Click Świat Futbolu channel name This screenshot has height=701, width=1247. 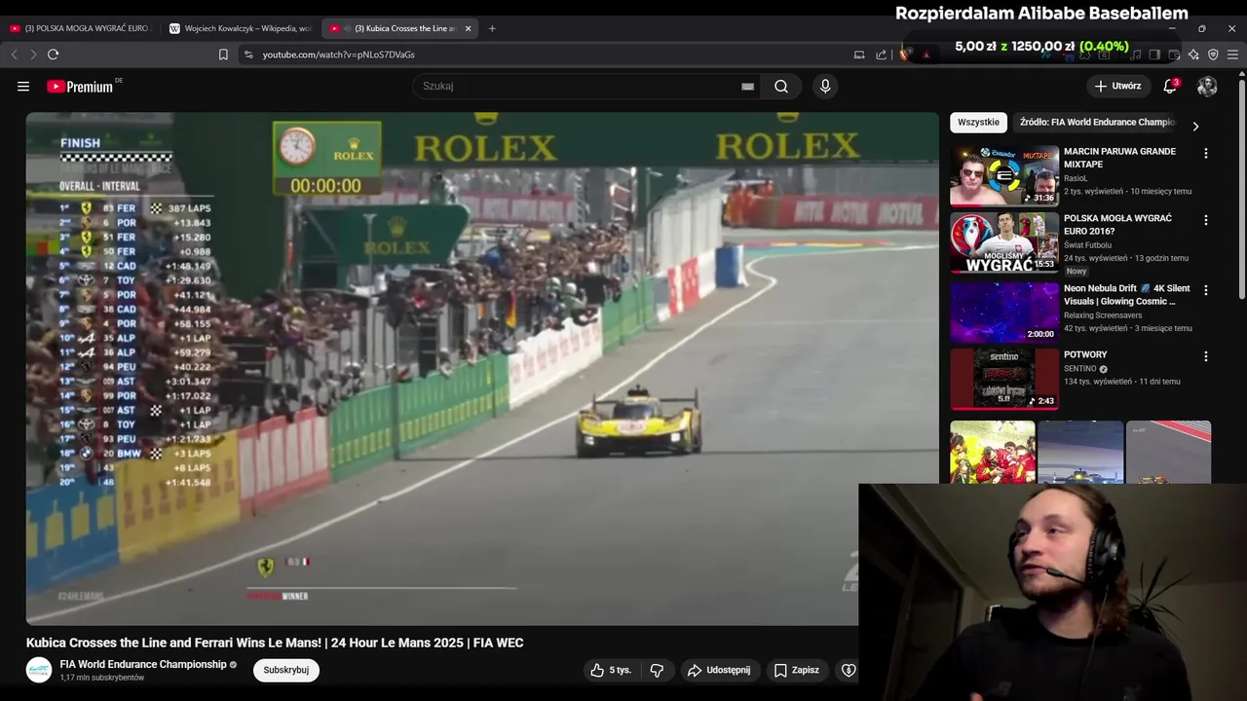pyautogui.click(x=1087, y=245)
